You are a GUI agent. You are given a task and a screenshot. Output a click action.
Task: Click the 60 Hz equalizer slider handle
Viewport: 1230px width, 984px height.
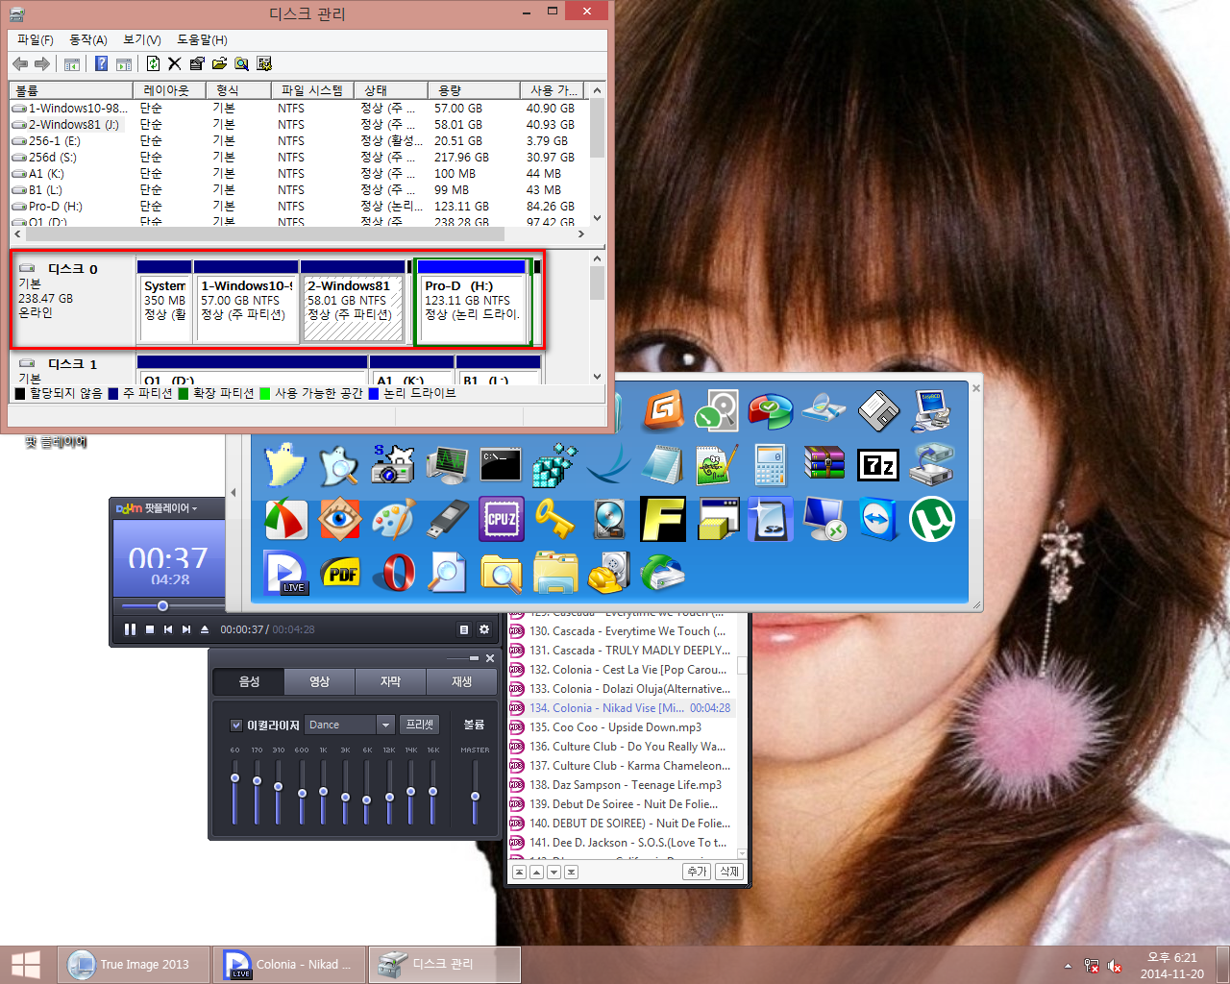(x=234, y=778)
